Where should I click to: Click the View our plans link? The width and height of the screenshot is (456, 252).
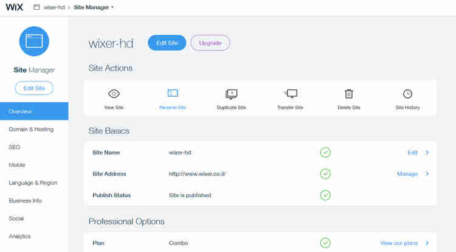tap(399, 243)
